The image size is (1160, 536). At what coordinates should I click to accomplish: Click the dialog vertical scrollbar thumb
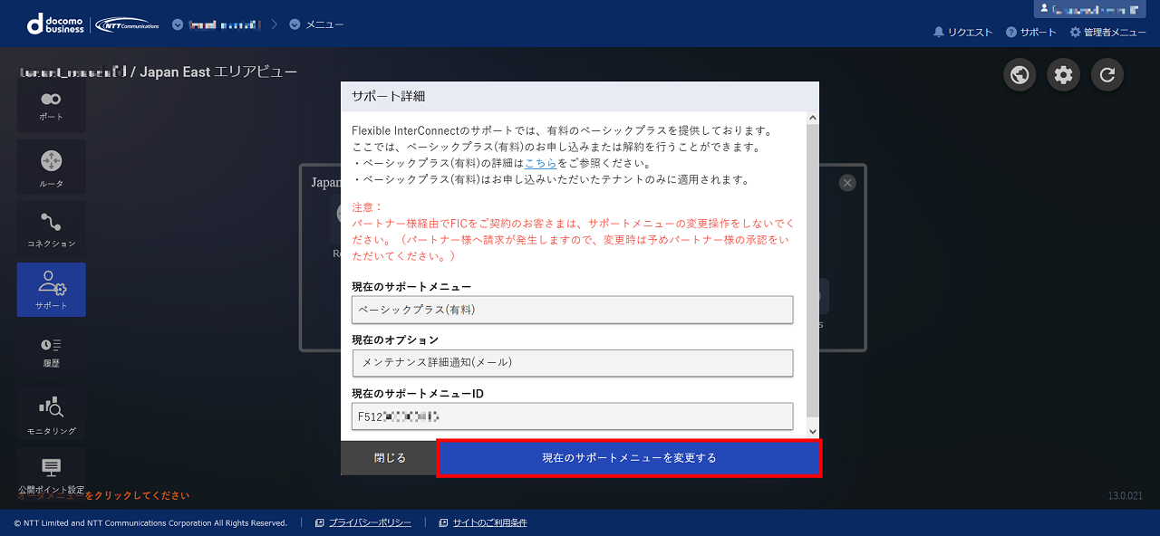coord(812,270)
